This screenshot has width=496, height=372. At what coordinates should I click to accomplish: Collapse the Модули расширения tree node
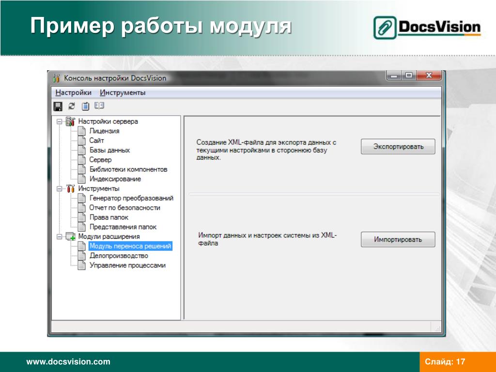59,236
